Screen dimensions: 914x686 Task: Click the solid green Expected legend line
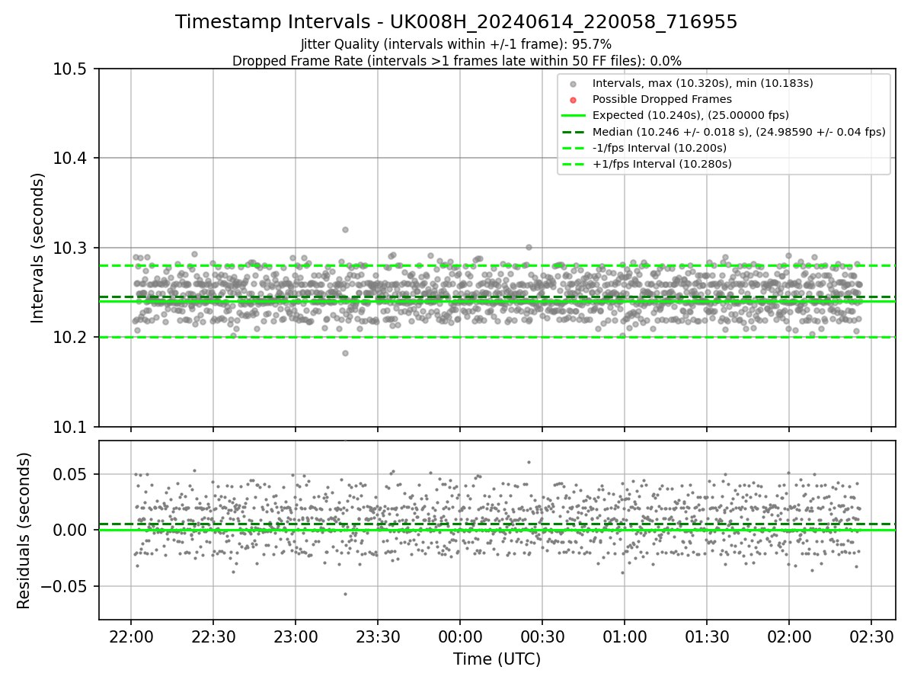click(574, 116)
